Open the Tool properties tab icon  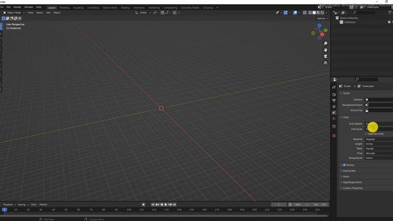coord(334,87)
